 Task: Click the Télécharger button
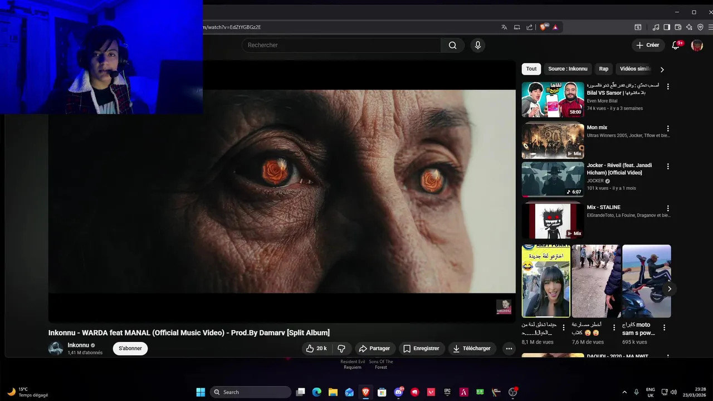point(471,349)
